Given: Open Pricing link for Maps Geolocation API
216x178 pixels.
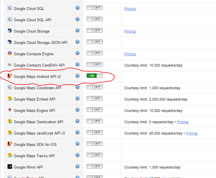Looking at the screenshot, I should pyautogui.click(x=183, y=122).
